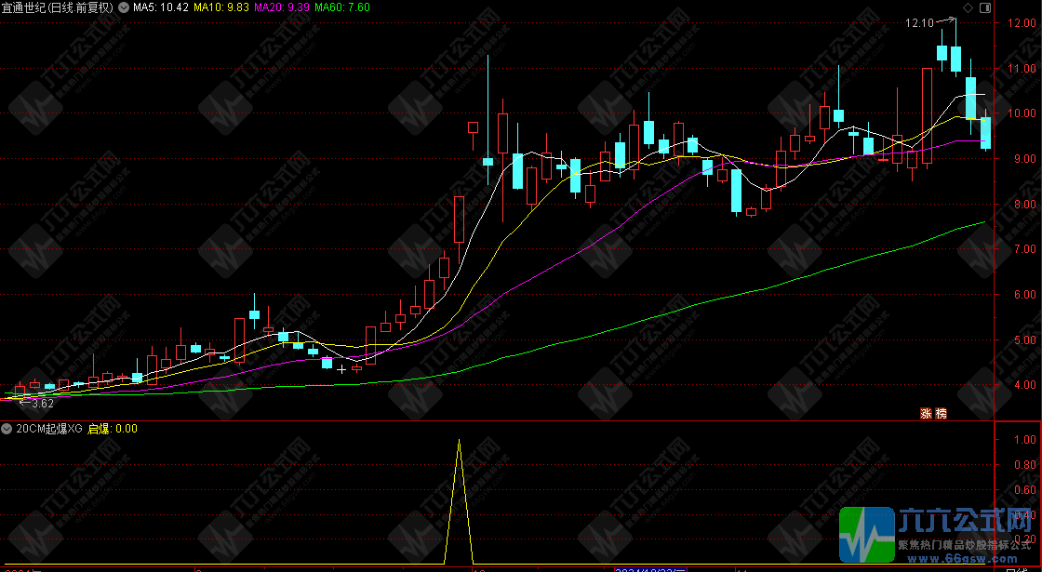Viewport: 1042px width, 572px height.
Task: Open the dropdown arrow beside 宜通世纪 title
Action: [x=124, y=7]
